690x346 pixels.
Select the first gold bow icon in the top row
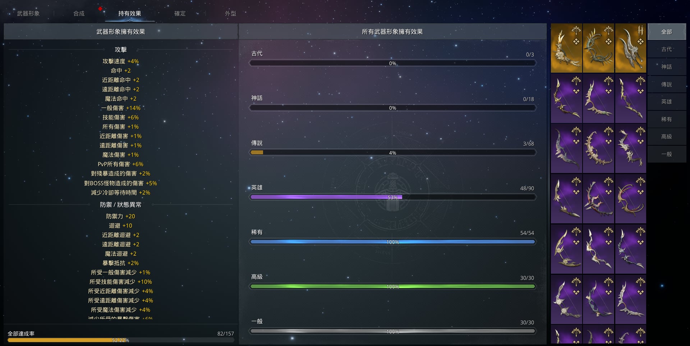tap(566, 48)
